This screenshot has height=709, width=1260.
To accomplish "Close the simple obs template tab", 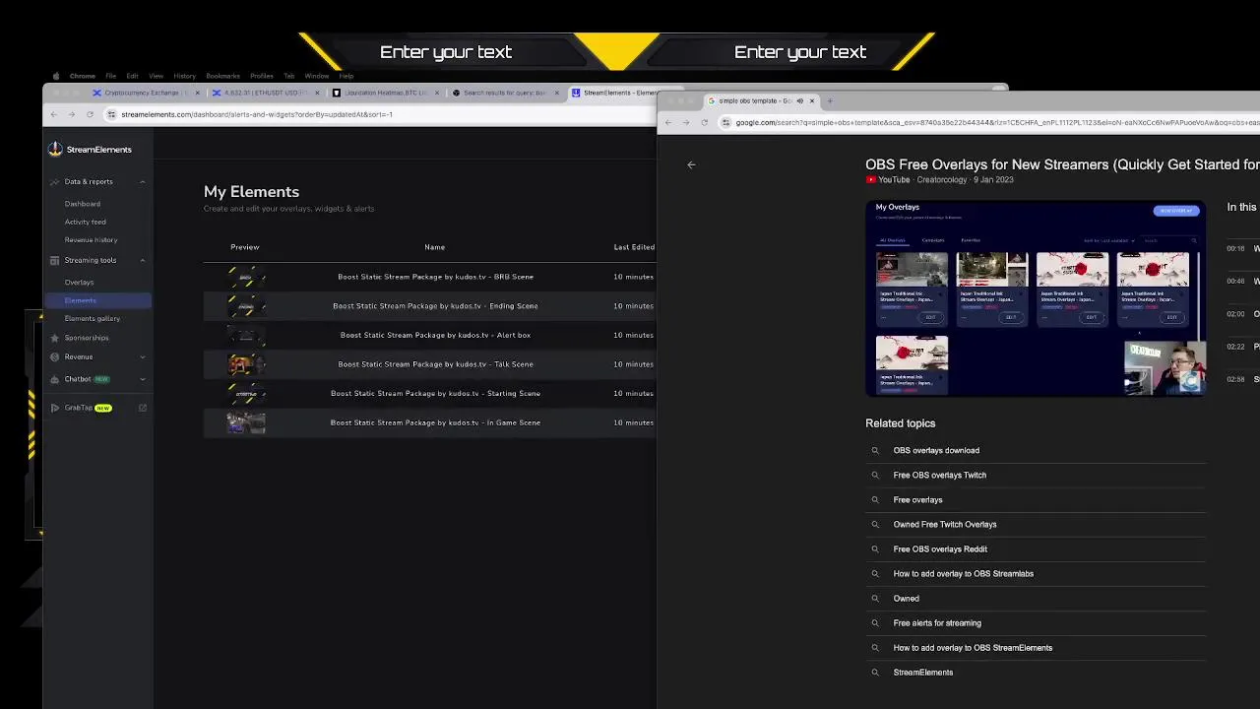I will pos(812,100).
